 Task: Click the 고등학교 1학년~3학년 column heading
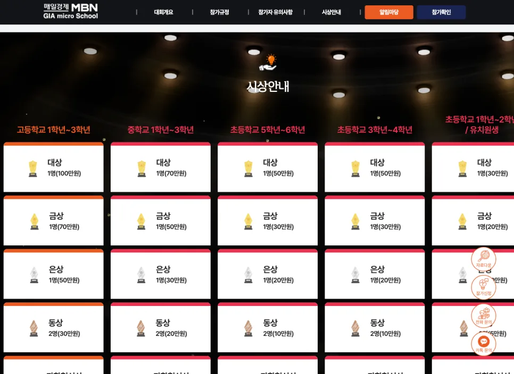coord(53,130)
